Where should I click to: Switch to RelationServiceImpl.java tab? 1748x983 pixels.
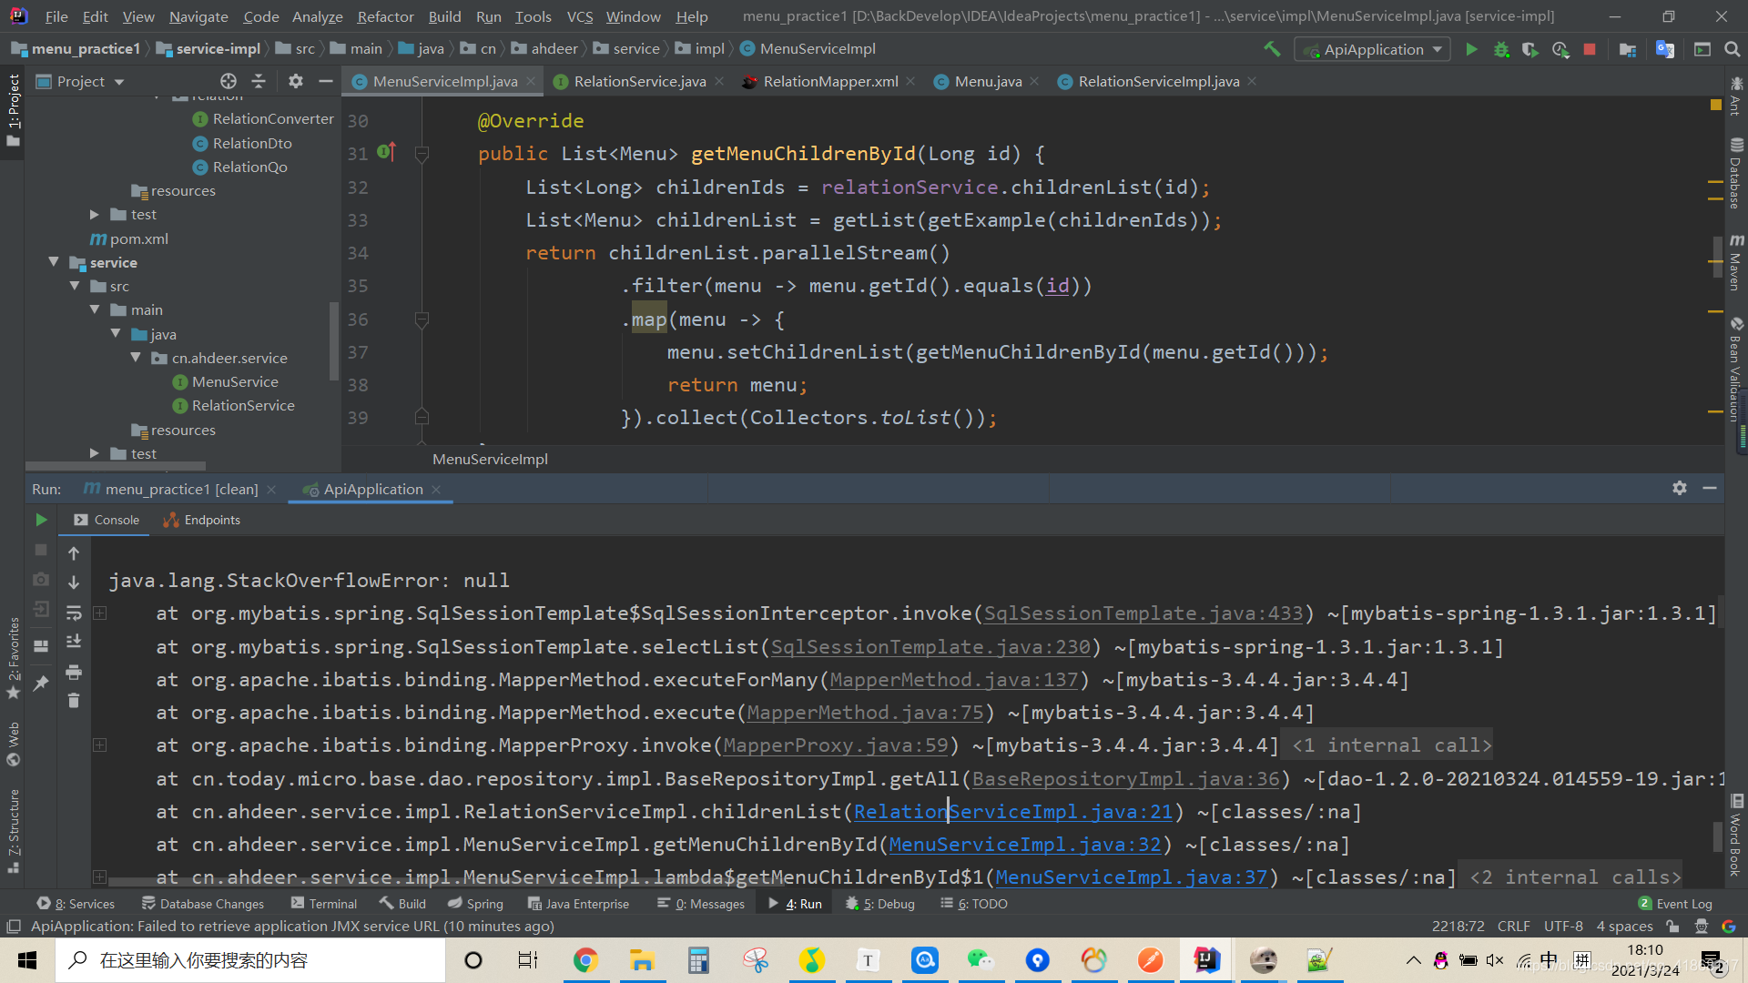click(1158, 81)
